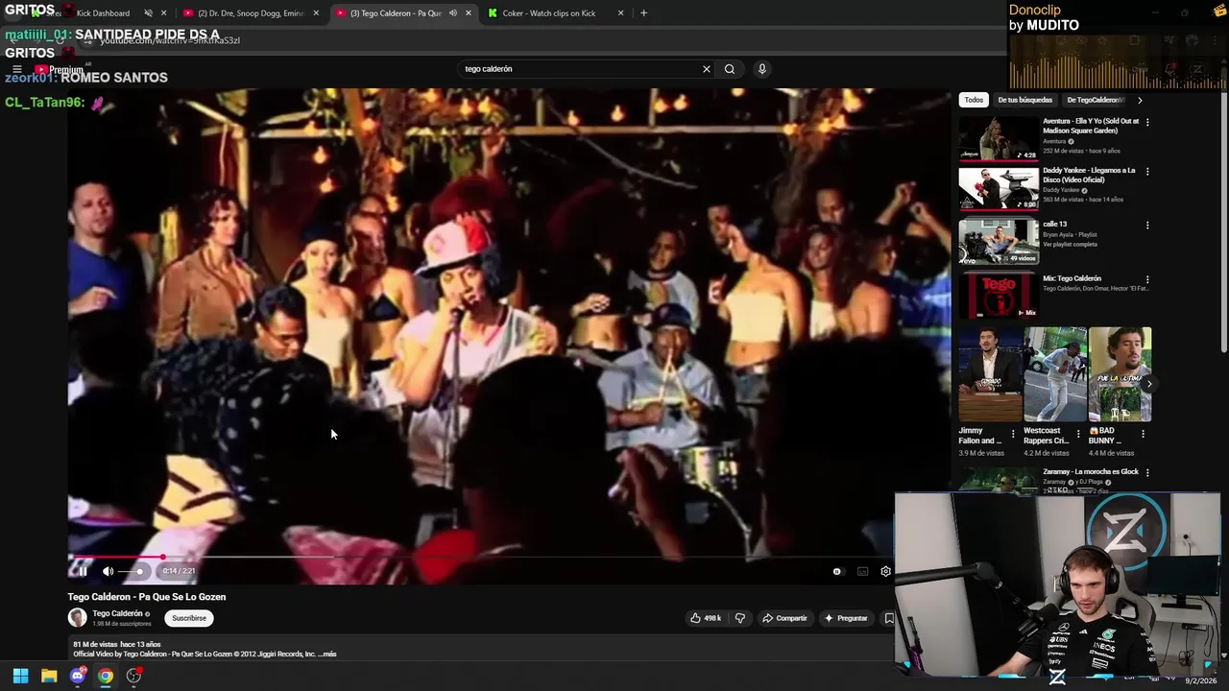
Task: Grab the page vertical scrollbar
Action: pos(1224,221)
